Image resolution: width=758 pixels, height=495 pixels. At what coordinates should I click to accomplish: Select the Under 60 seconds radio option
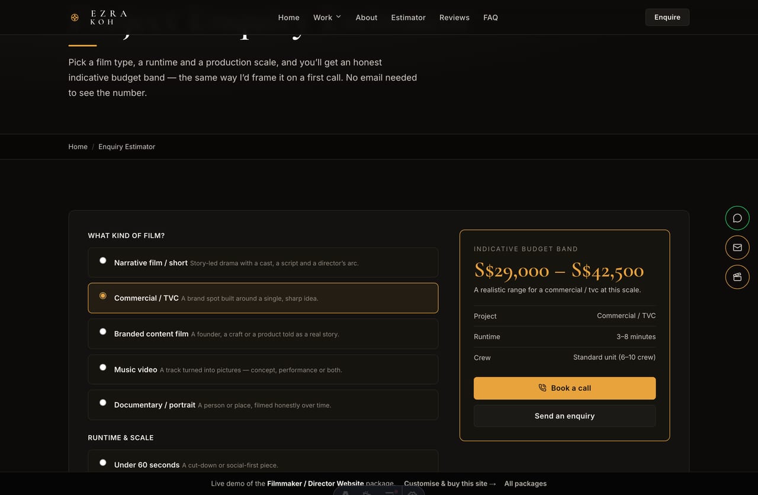(103, 462)
